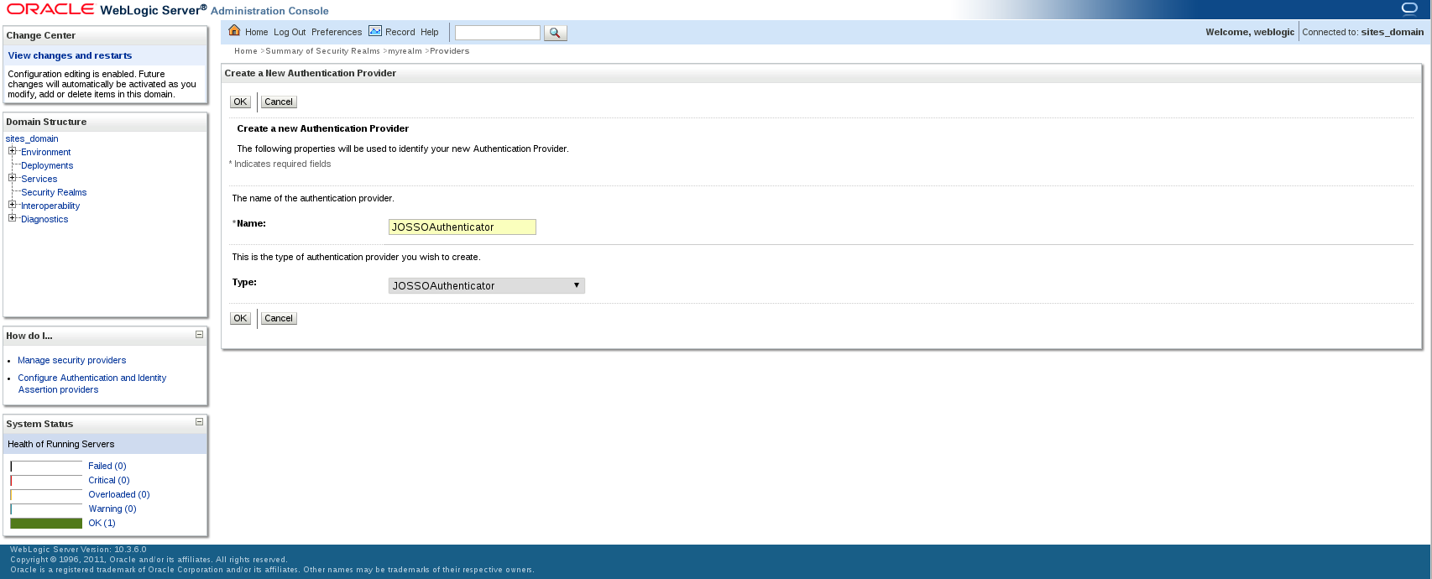Click the green OK health bar
The height and width of the screenshot is (579, 1432).
point(46,523)
